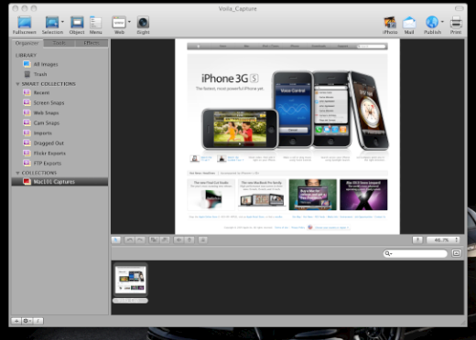Collapse the Collections section triangle
Viewport: 476px width, 340px height.
pos(17,173)
